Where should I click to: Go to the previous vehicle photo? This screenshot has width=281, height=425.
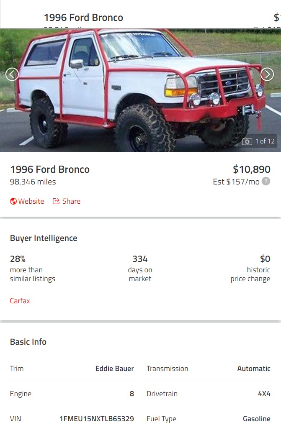coord(12,74)
